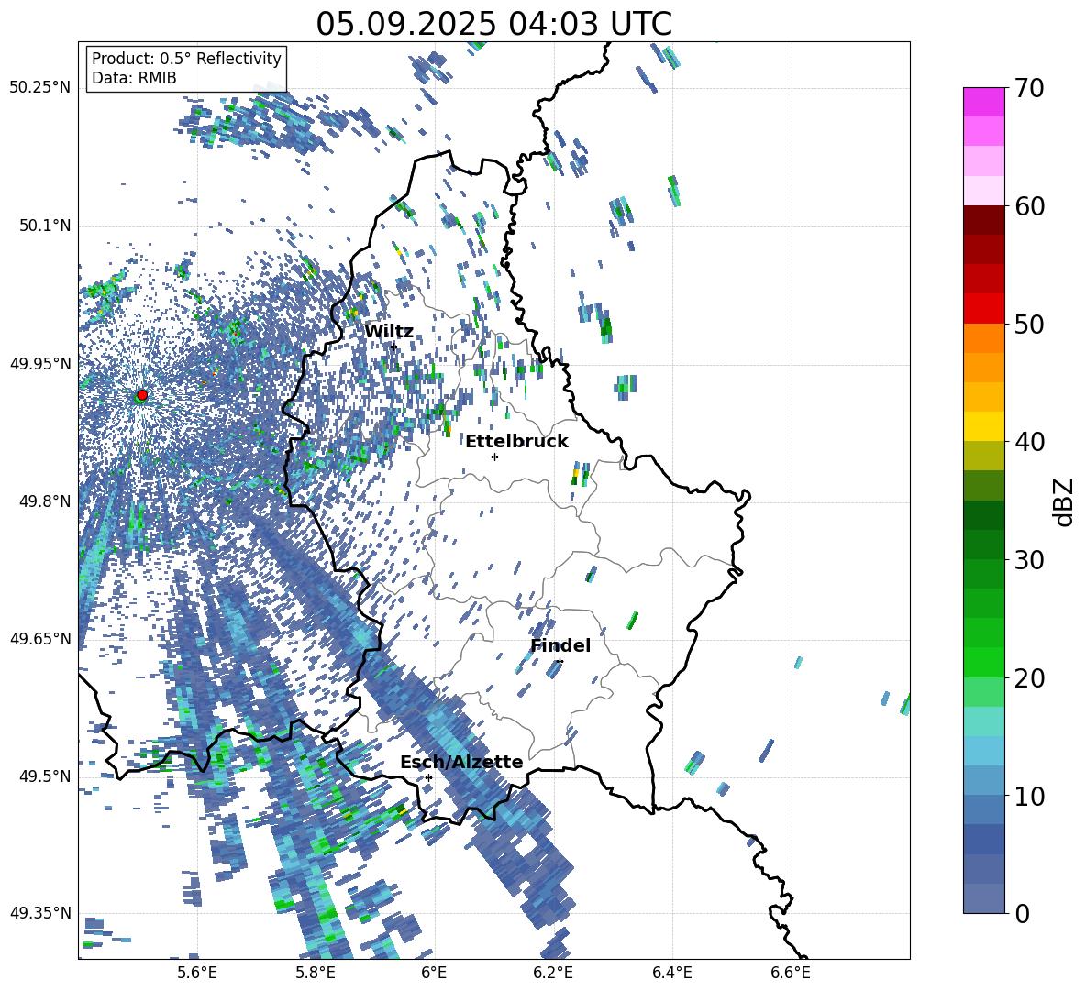Click the Data: RMIB text

pos(134,78)
